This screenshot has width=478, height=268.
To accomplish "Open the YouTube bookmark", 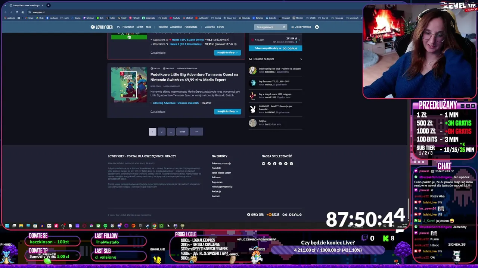I will click(x=175, y=18).
